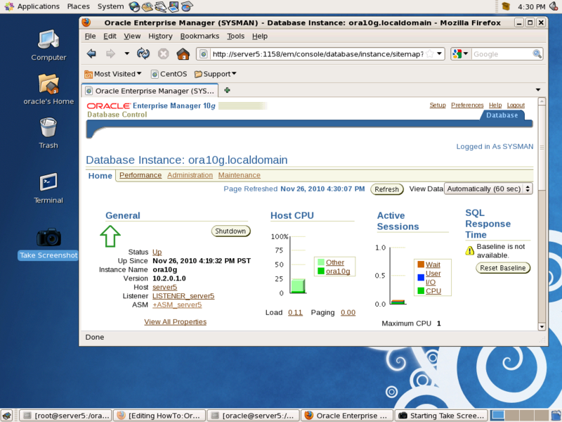Open the Bookmarks menu
562x422 pixels.
pyautogui.click(x=200, y=36)
